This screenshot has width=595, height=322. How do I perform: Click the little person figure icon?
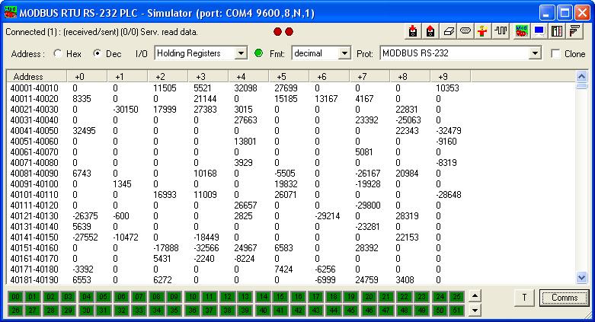(483, 31)
